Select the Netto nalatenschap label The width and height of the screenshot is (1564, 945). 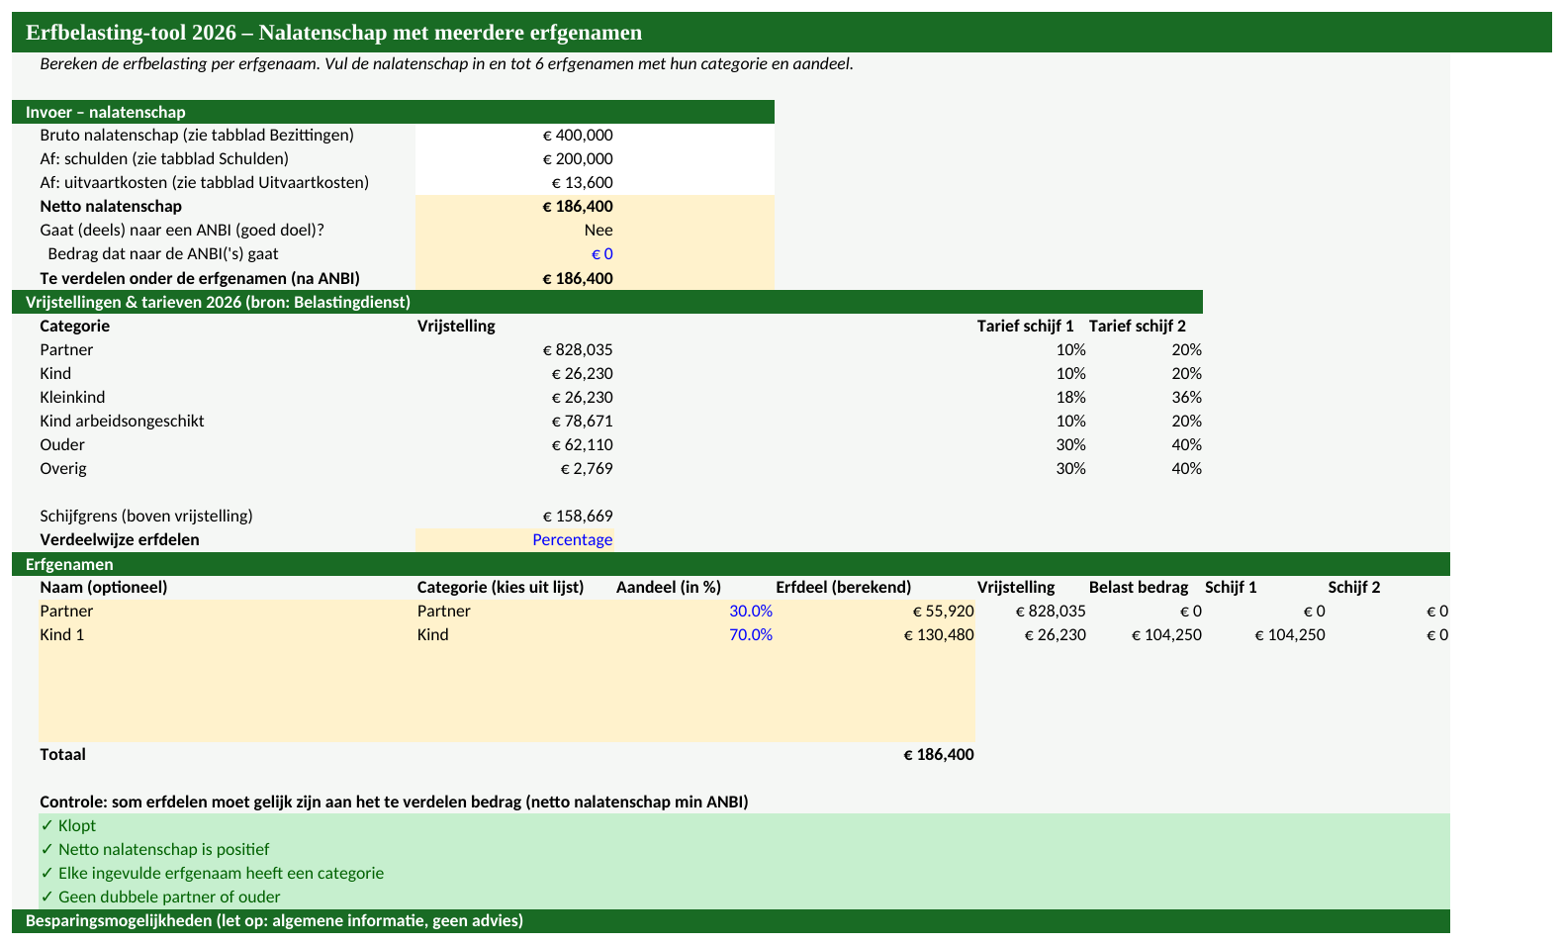pyautogui.click(x=111, y=207)
